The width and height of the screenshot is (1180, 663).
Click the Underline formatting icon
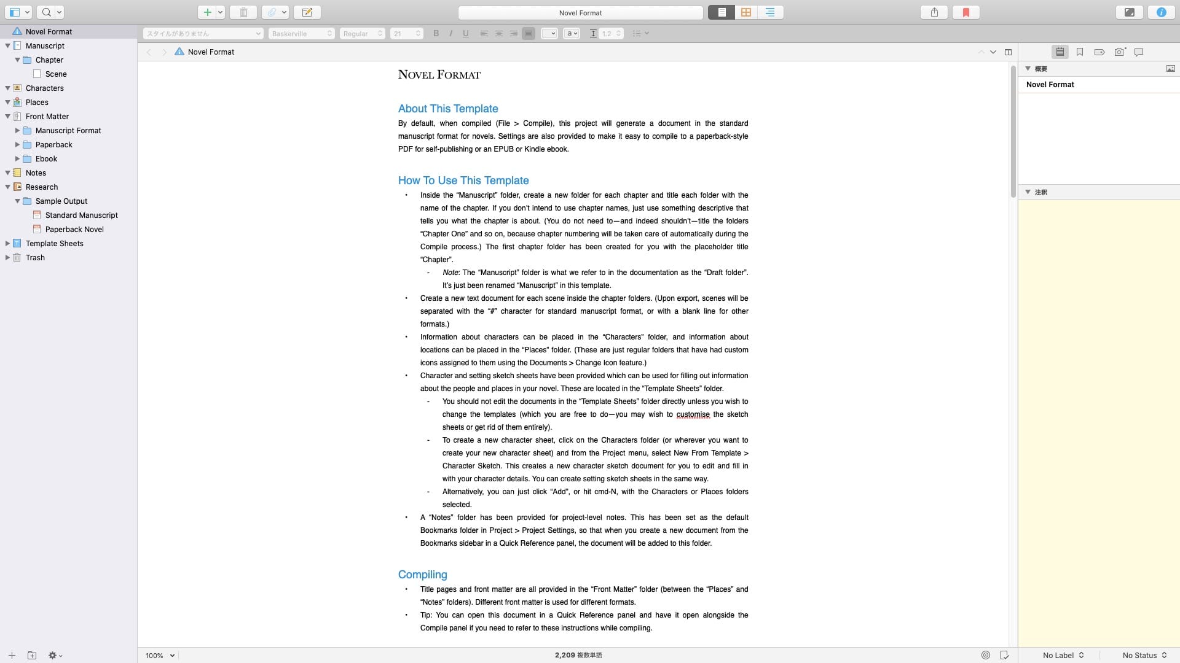465,33
